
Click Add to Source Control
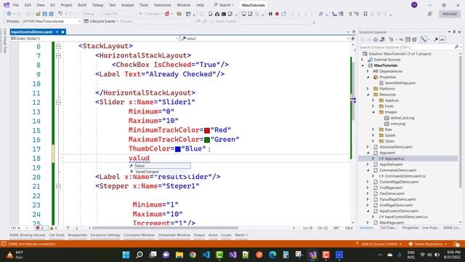[379, 244]
